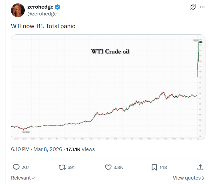Click the 207 replies count

[25, 168]
